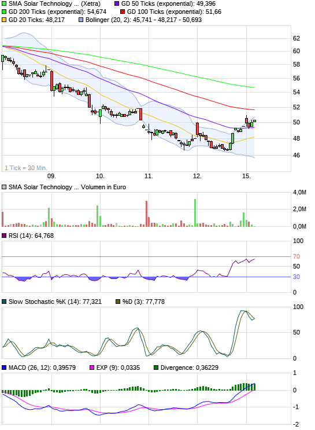Click the price axis value 62
The image size is (315, 430).
(297, 38)
